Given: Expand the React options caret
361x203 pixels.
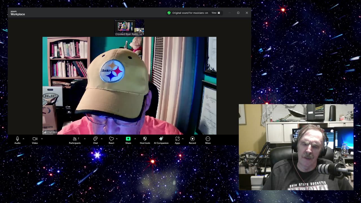Looking at the screenshot, I should pos(117,139).
